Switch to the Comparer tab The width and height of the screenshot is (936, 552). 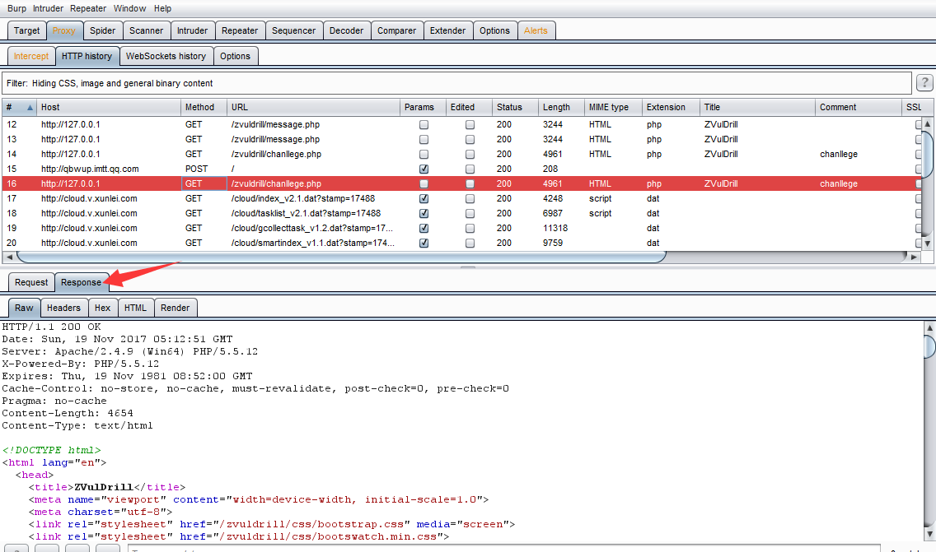pyautogui.click(x=397, y=30)
